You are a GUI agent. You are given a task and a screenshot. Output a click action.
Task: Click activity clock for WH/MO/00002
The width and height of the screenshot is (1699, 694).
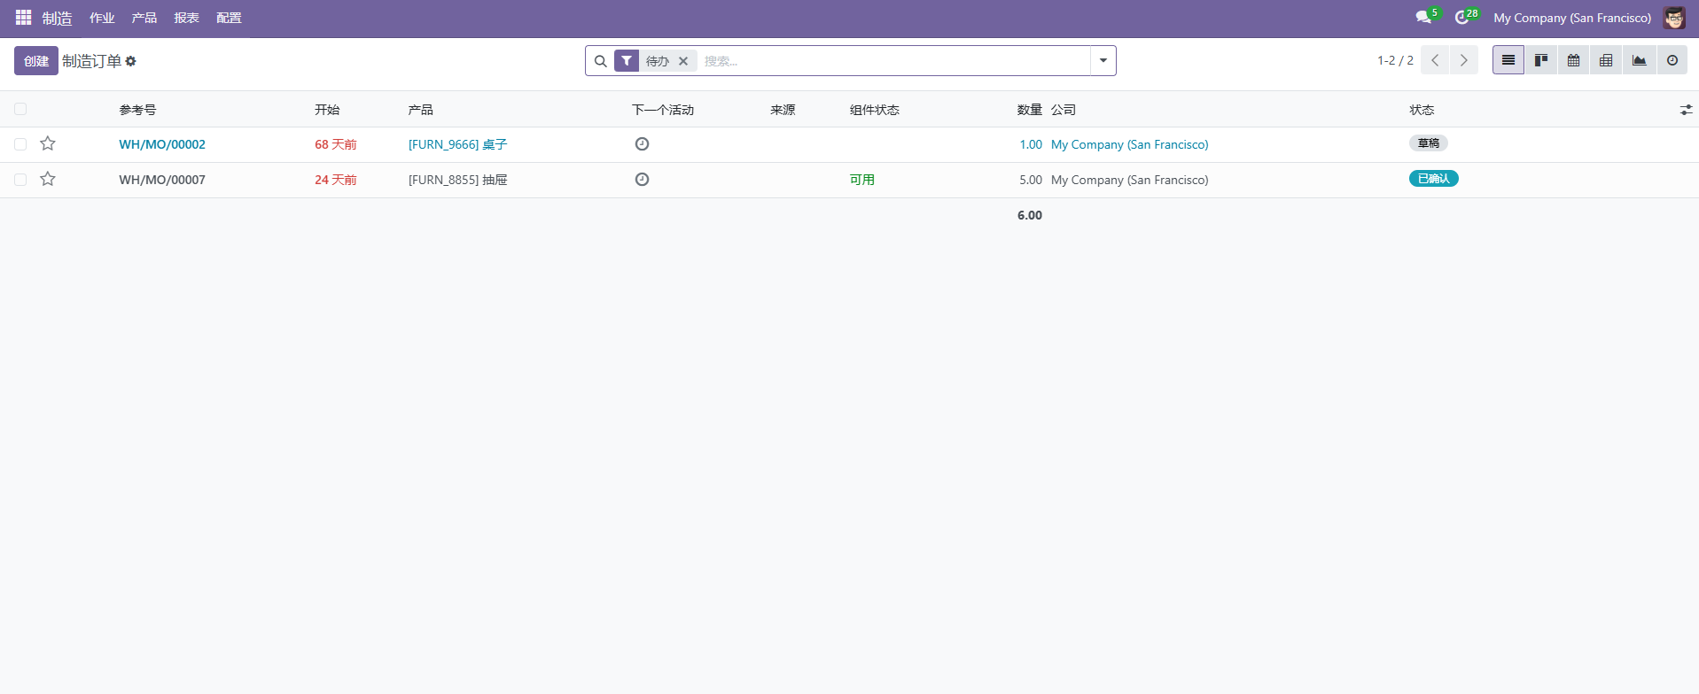click(x=642, y=144)
